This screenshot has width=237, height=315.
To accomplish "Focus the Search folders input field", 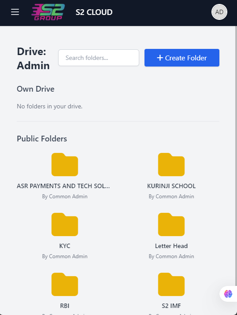I will (x=99, y=58).
